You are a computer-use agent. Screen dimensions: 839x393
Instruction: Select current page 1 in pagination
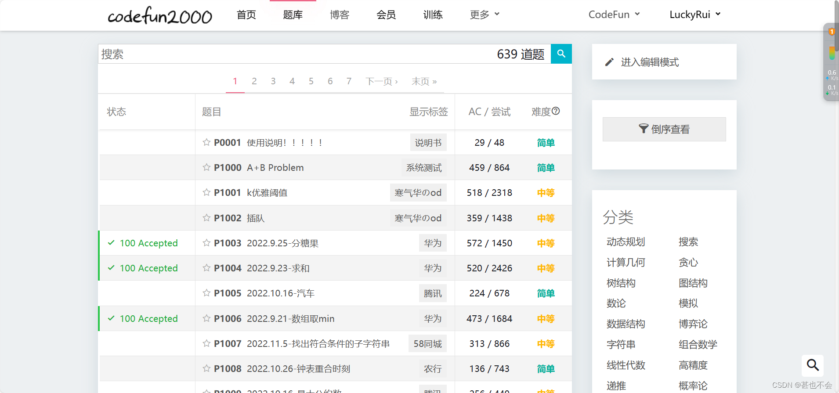click(235, 81)
